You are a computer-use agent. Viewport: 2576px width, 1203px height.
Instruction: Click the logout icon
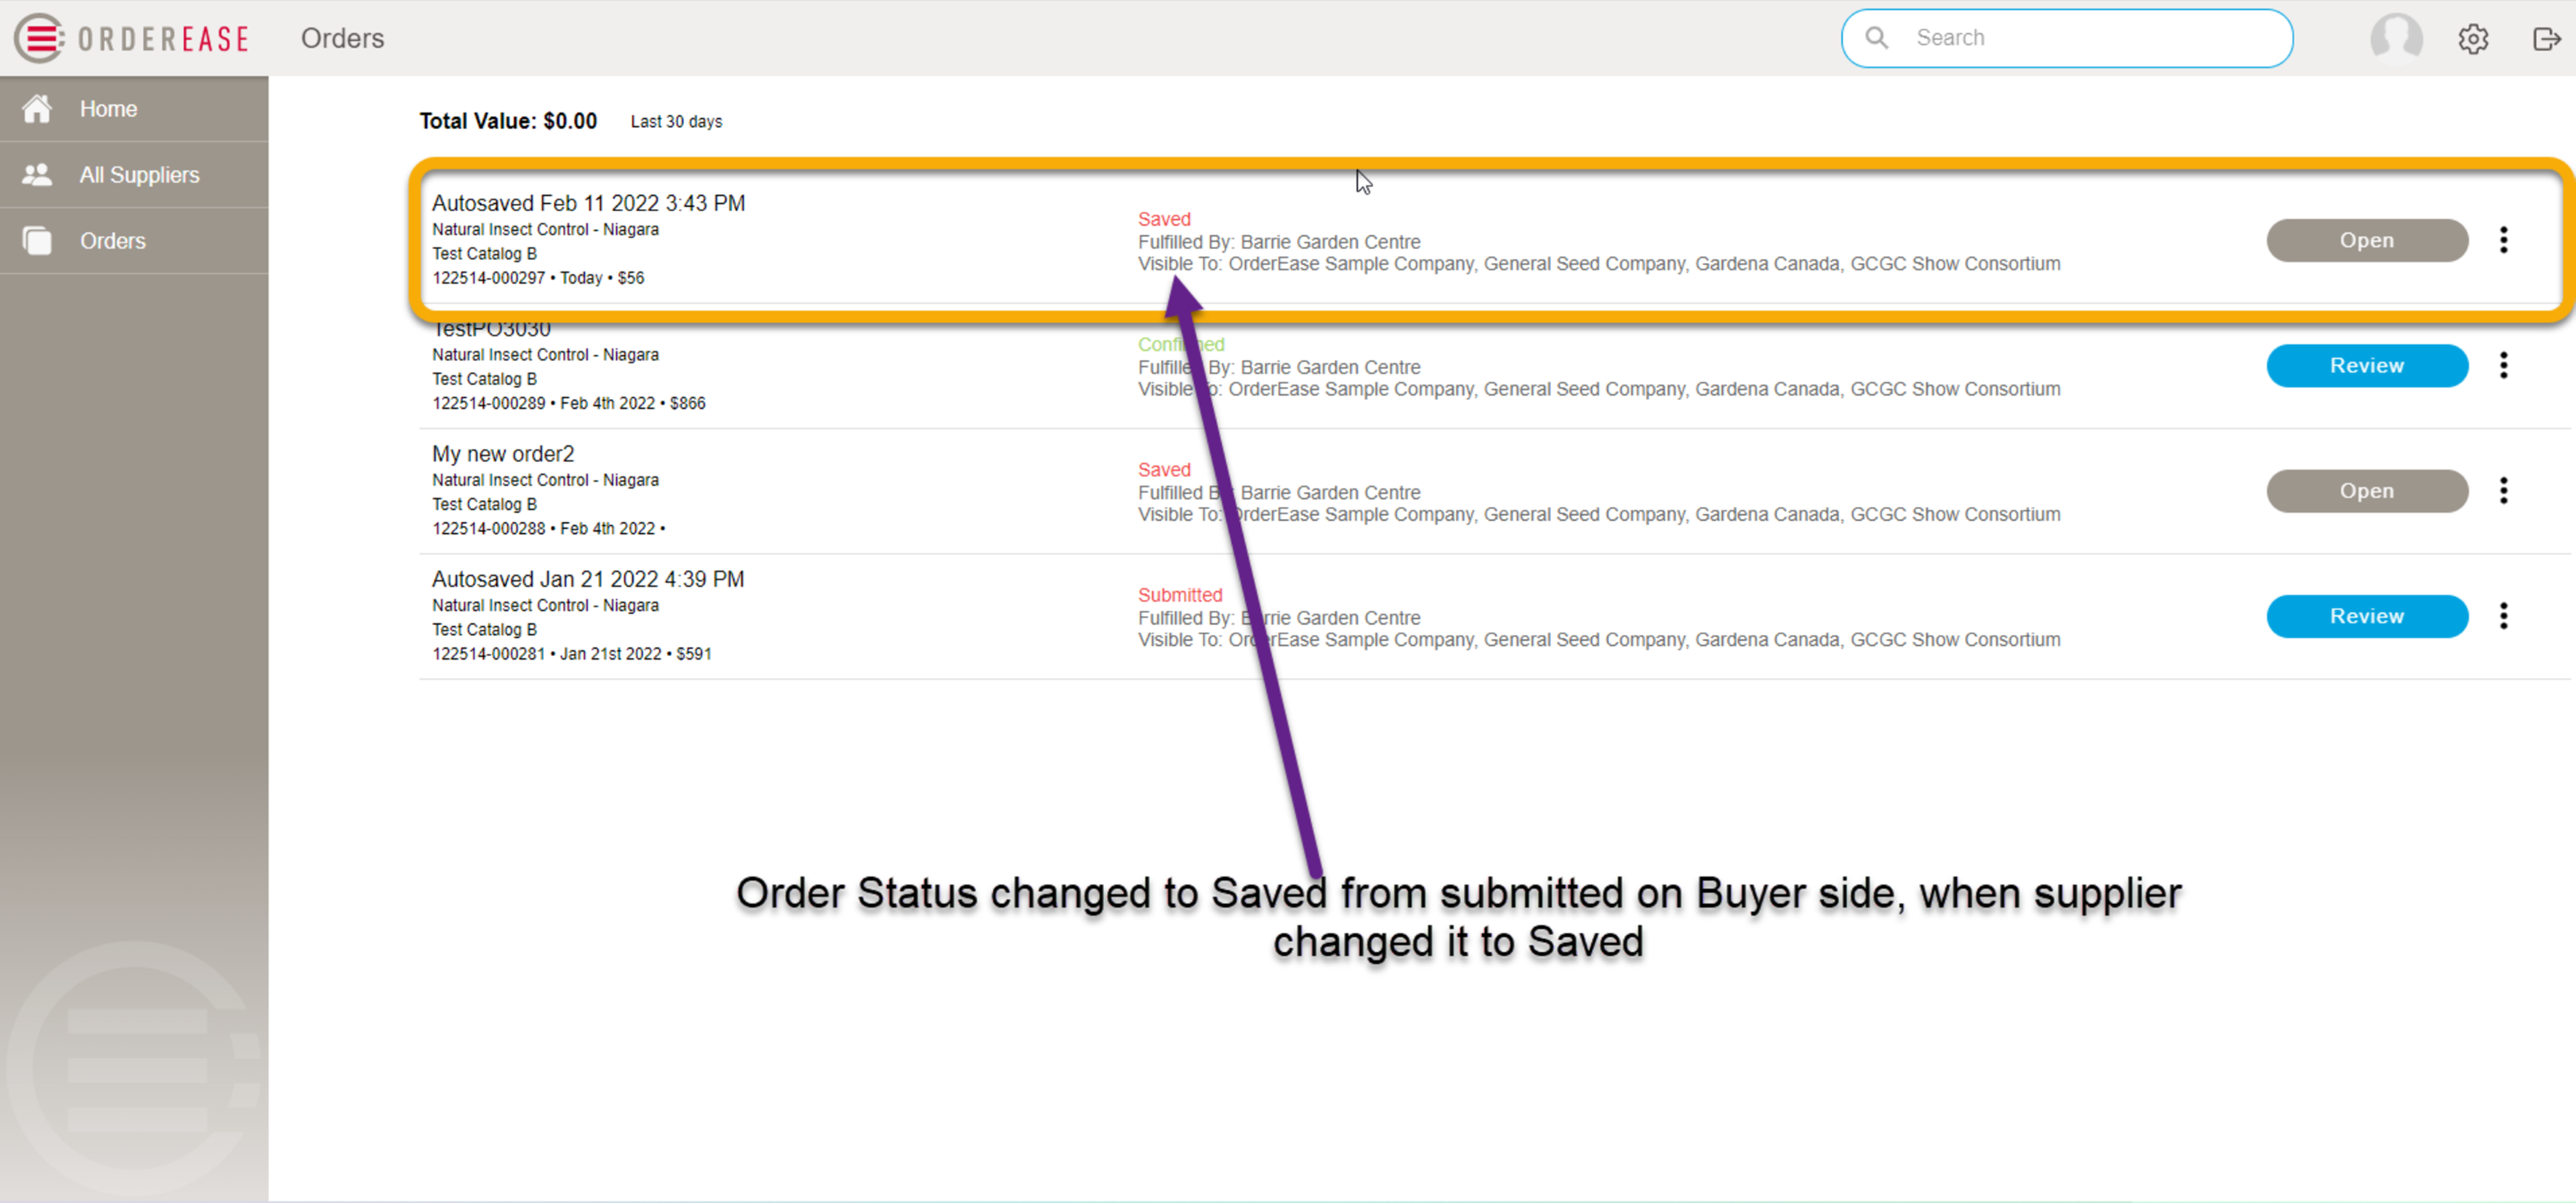click(2547, 38)
